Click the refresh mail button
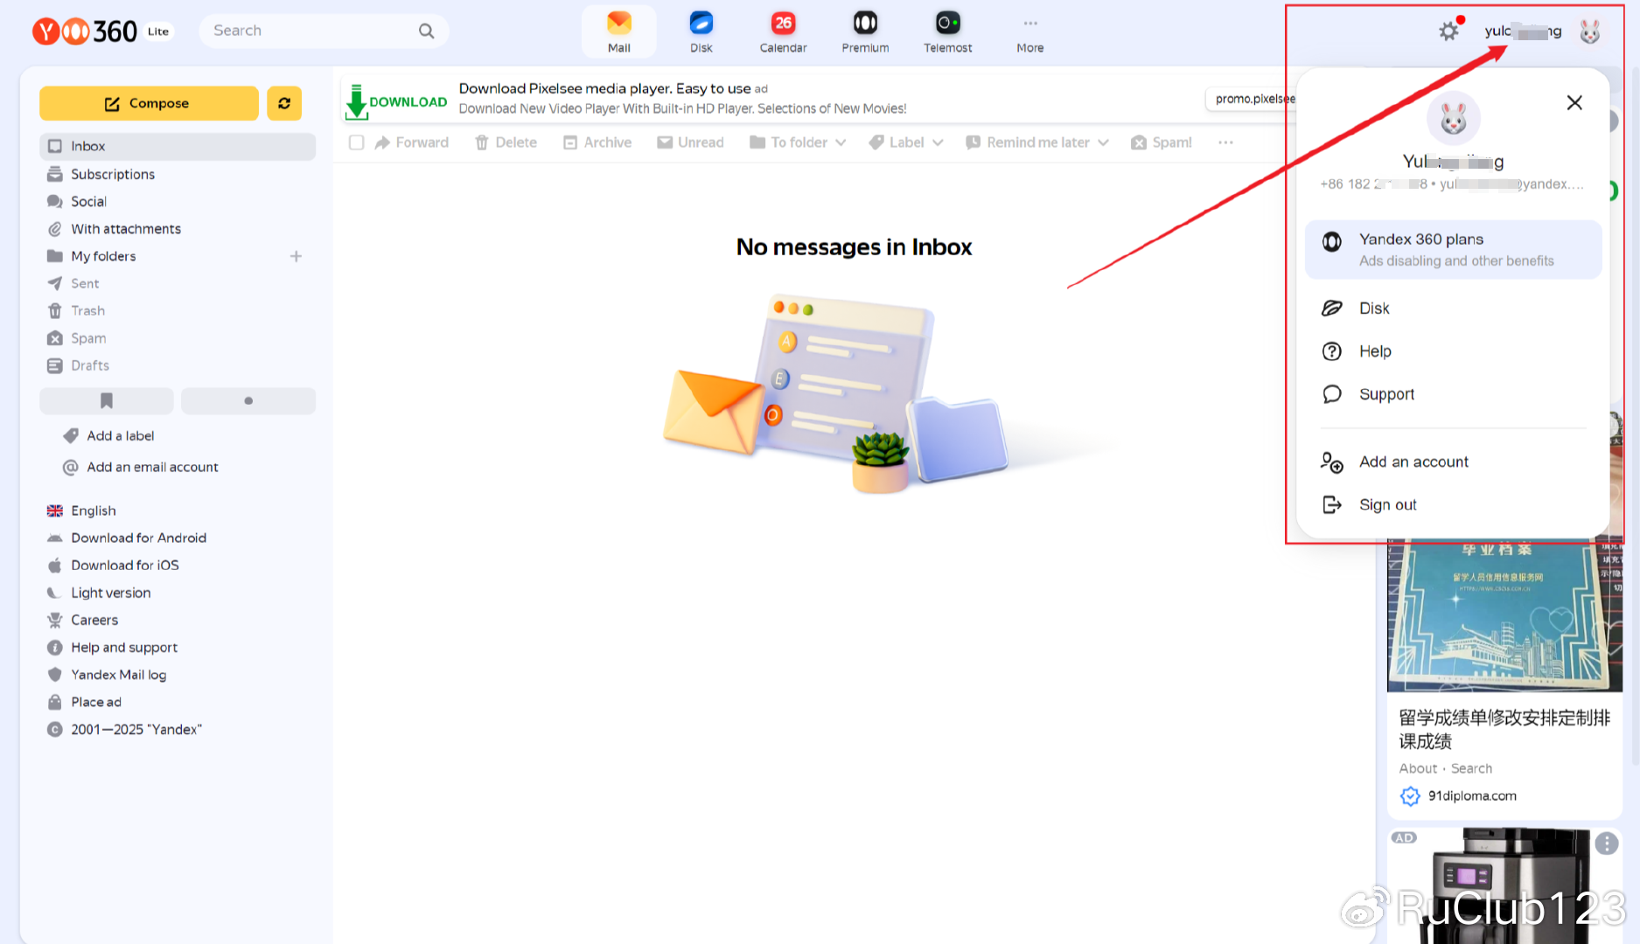The width and height of the screenshot is (1640, 944). tap(284, 103)
